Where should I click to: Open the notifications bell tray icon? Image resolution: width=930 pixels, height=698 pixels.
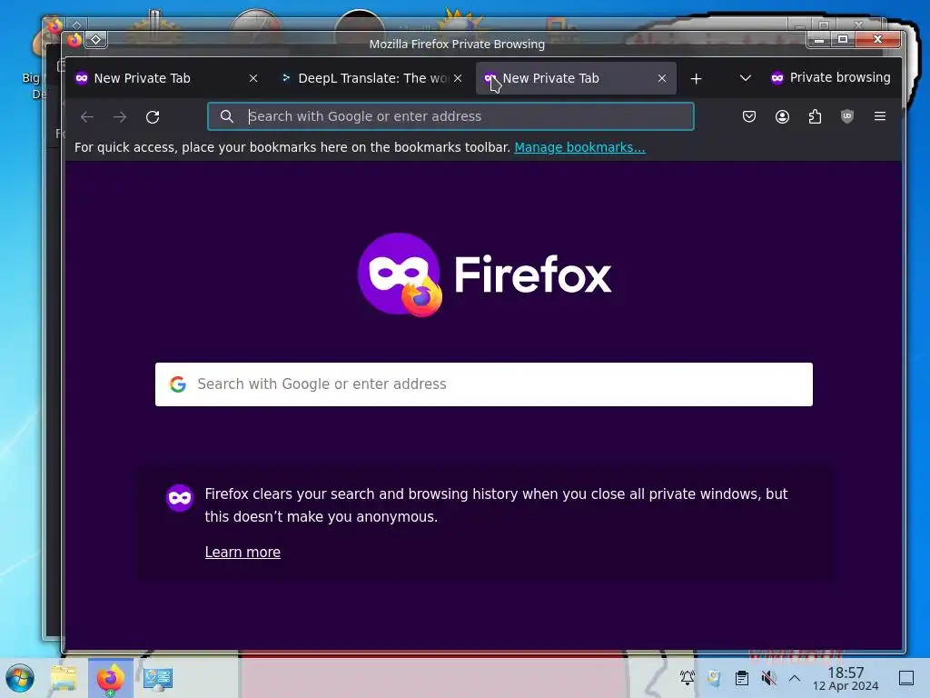click(x=688, y=677)
